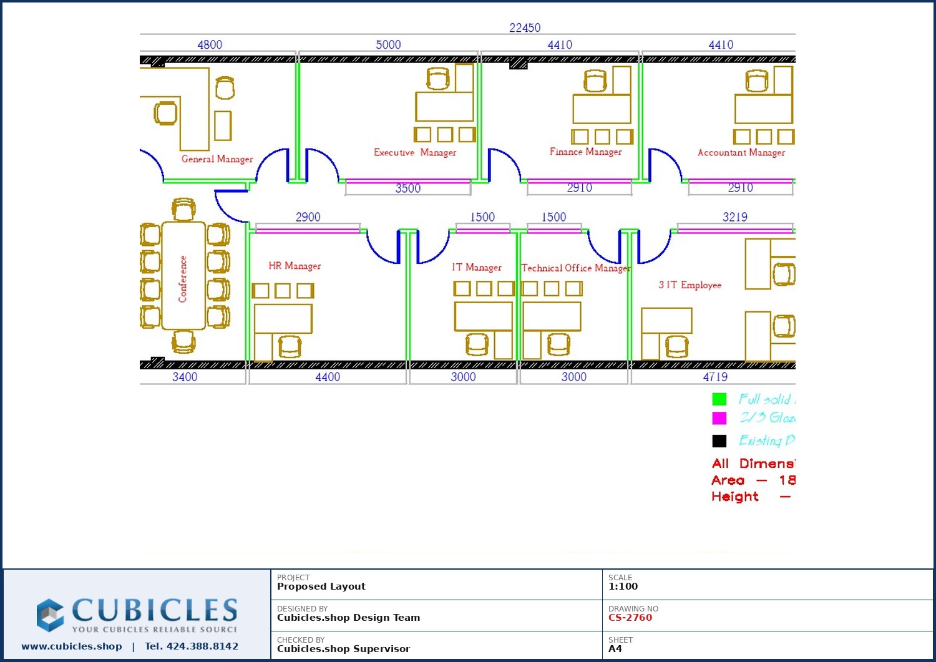Image resolution: width=936 pixels, height=662 pixels.
Task: Click the CUBICLES brand name text
Action: click(x=155, y=610)
